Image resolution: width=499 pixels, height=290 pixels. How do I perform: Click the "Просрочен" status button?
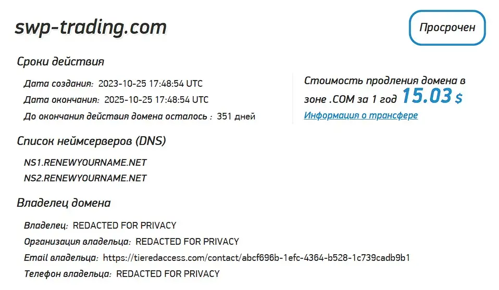447,28
